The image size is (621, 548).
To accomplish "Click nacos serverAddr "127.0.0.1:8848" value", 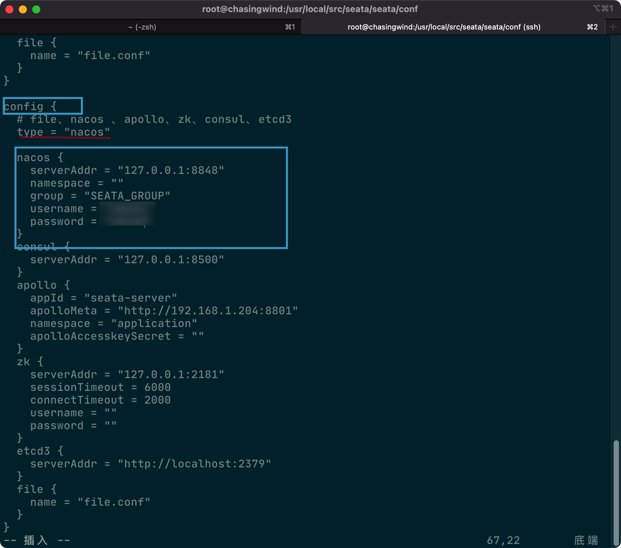I will (x=171, y=170).
